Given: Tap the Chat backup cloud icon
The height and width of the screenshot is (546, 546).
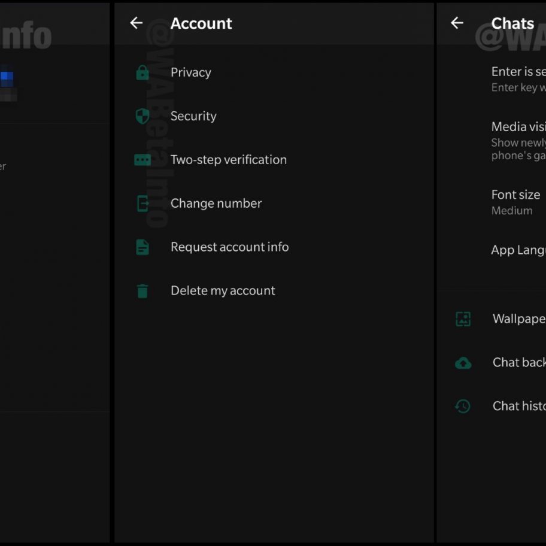Looking at the screenshot, I should point(463,363).
